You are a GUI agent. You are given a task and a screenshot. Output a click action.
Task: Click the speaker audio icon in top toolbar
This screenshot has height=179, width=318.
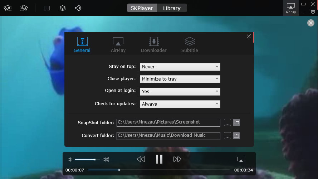pos(78,8)
